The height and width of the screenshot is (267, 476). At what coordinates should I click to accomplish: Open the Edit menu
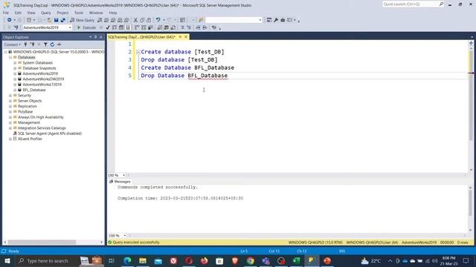coord(18,13)
